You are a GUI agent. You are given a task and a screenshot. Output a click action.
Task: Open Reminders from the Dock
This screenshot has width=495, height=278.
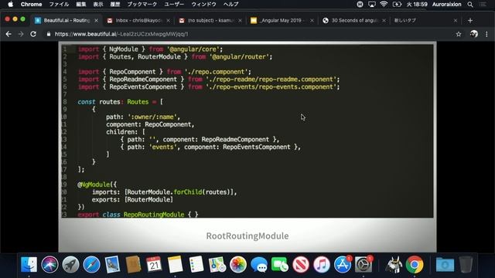(x=196, y=264)
